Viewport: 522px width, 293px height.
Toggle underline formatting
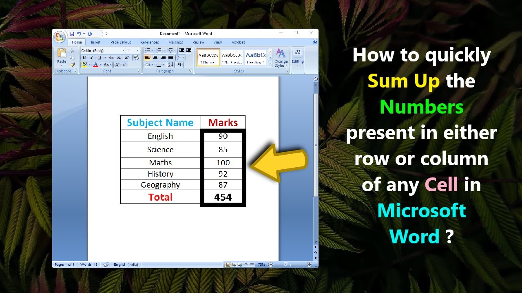click(100, 58)
